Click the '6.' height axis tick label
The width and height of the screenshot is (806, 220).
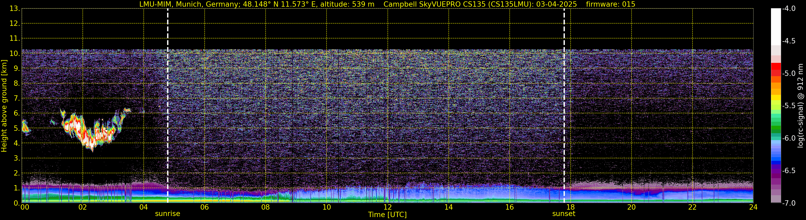[x=17, y=113]
